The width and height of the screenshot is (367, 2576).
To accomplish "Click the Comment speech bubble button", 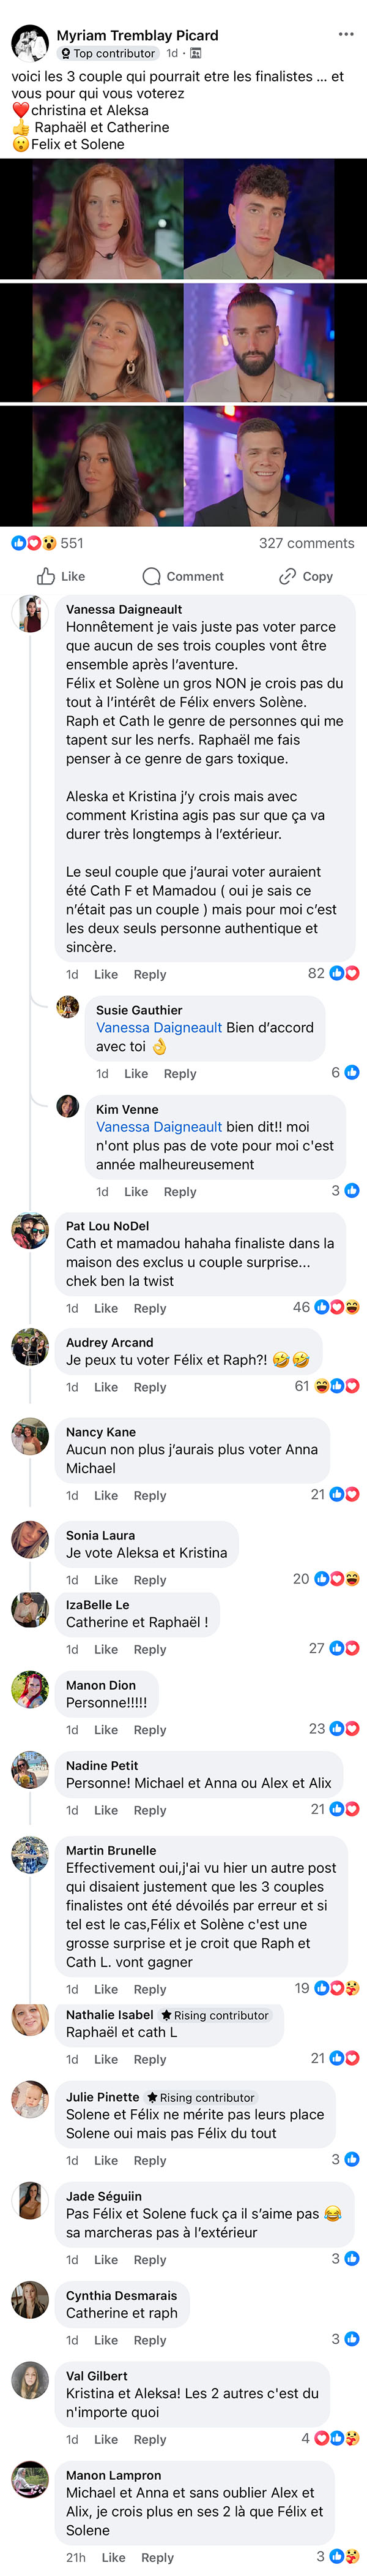I will pyautogui.click(x=183, y=576).
